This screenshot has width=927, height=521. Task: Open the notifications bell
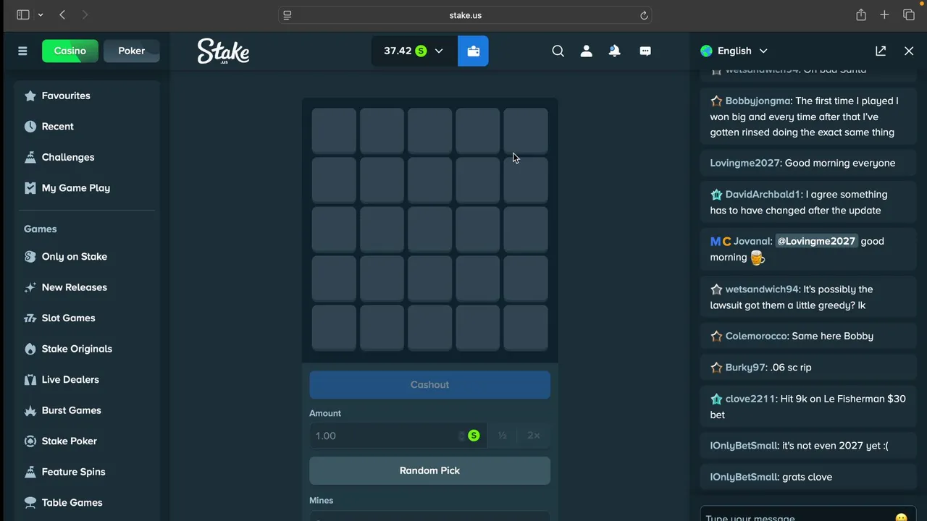coord(614,51)
